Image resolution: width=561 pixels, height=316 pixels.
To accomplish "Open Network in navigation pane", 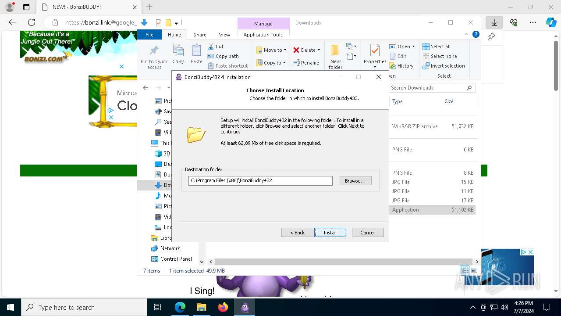I will pyautogui.click(x=170, y=248).
